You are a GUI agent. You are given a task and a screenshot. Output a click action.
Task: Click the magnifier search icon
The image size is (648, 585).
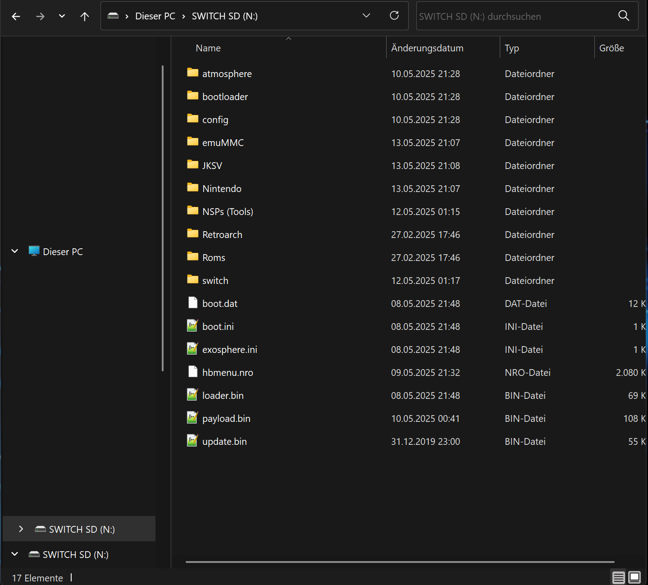pyautogui.click(x=624, y=16)
